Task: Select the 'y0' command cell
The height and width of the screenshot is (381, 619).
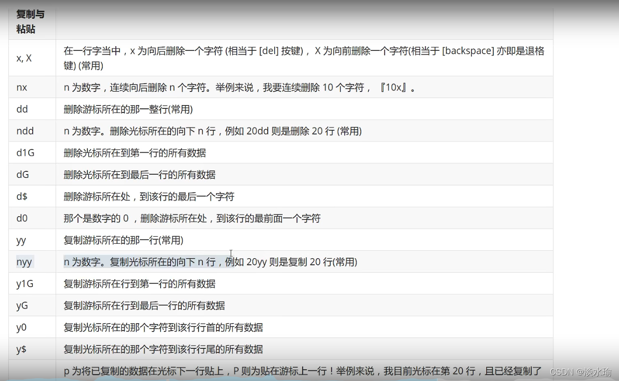Action: pos(32,327)
